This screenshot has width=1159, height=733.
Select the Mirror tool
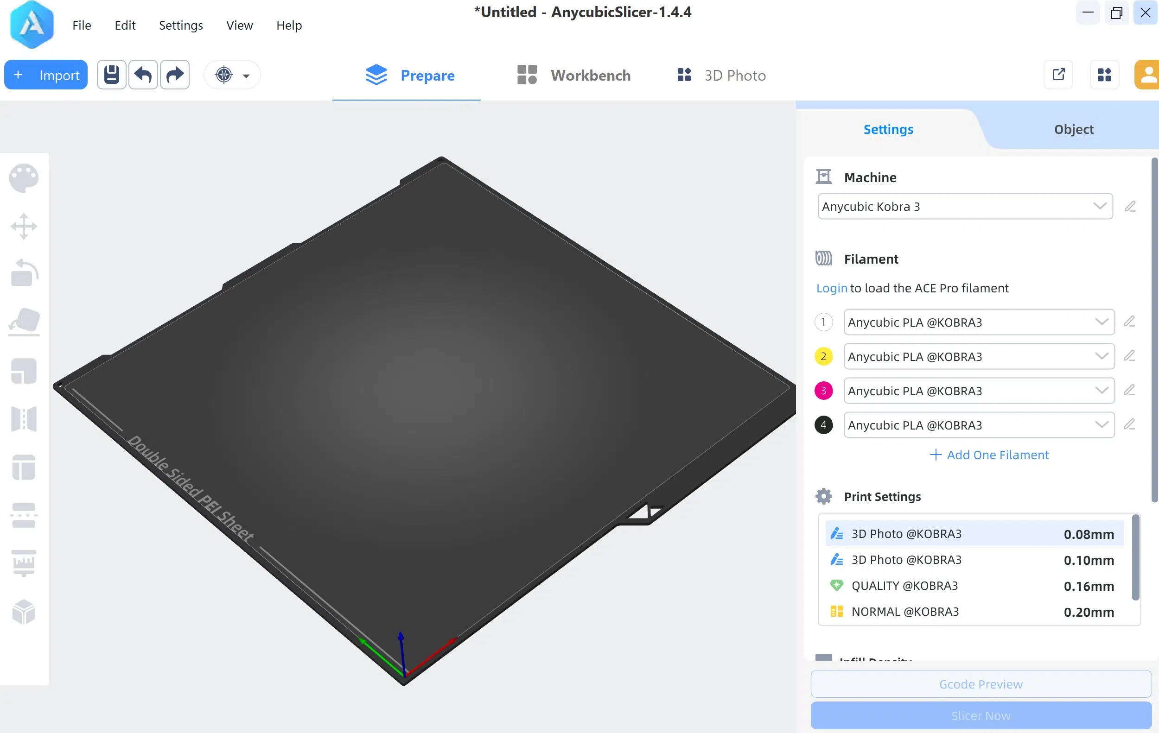coord(24,419)
